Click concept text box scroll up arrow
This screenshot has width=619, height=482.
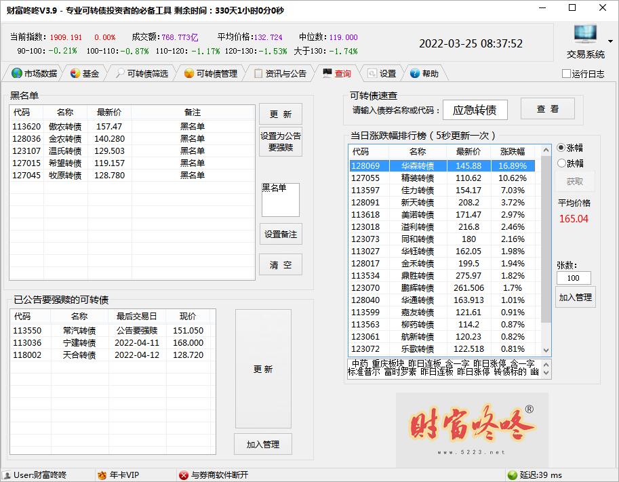click(546, 364)
